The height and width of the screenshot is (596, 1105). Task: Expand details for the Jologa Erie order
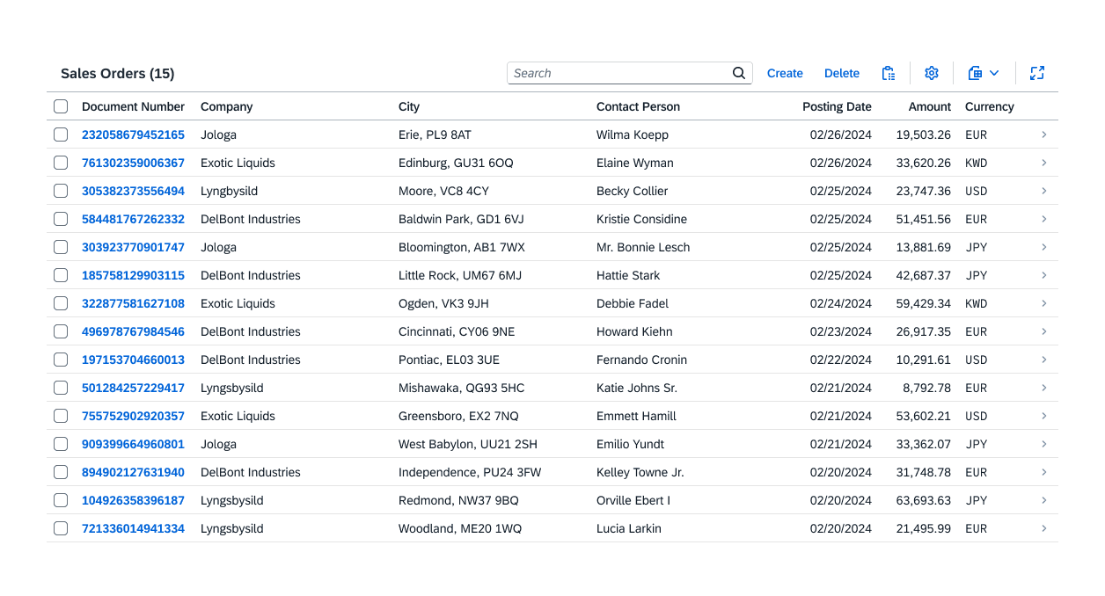(1044, 134)
